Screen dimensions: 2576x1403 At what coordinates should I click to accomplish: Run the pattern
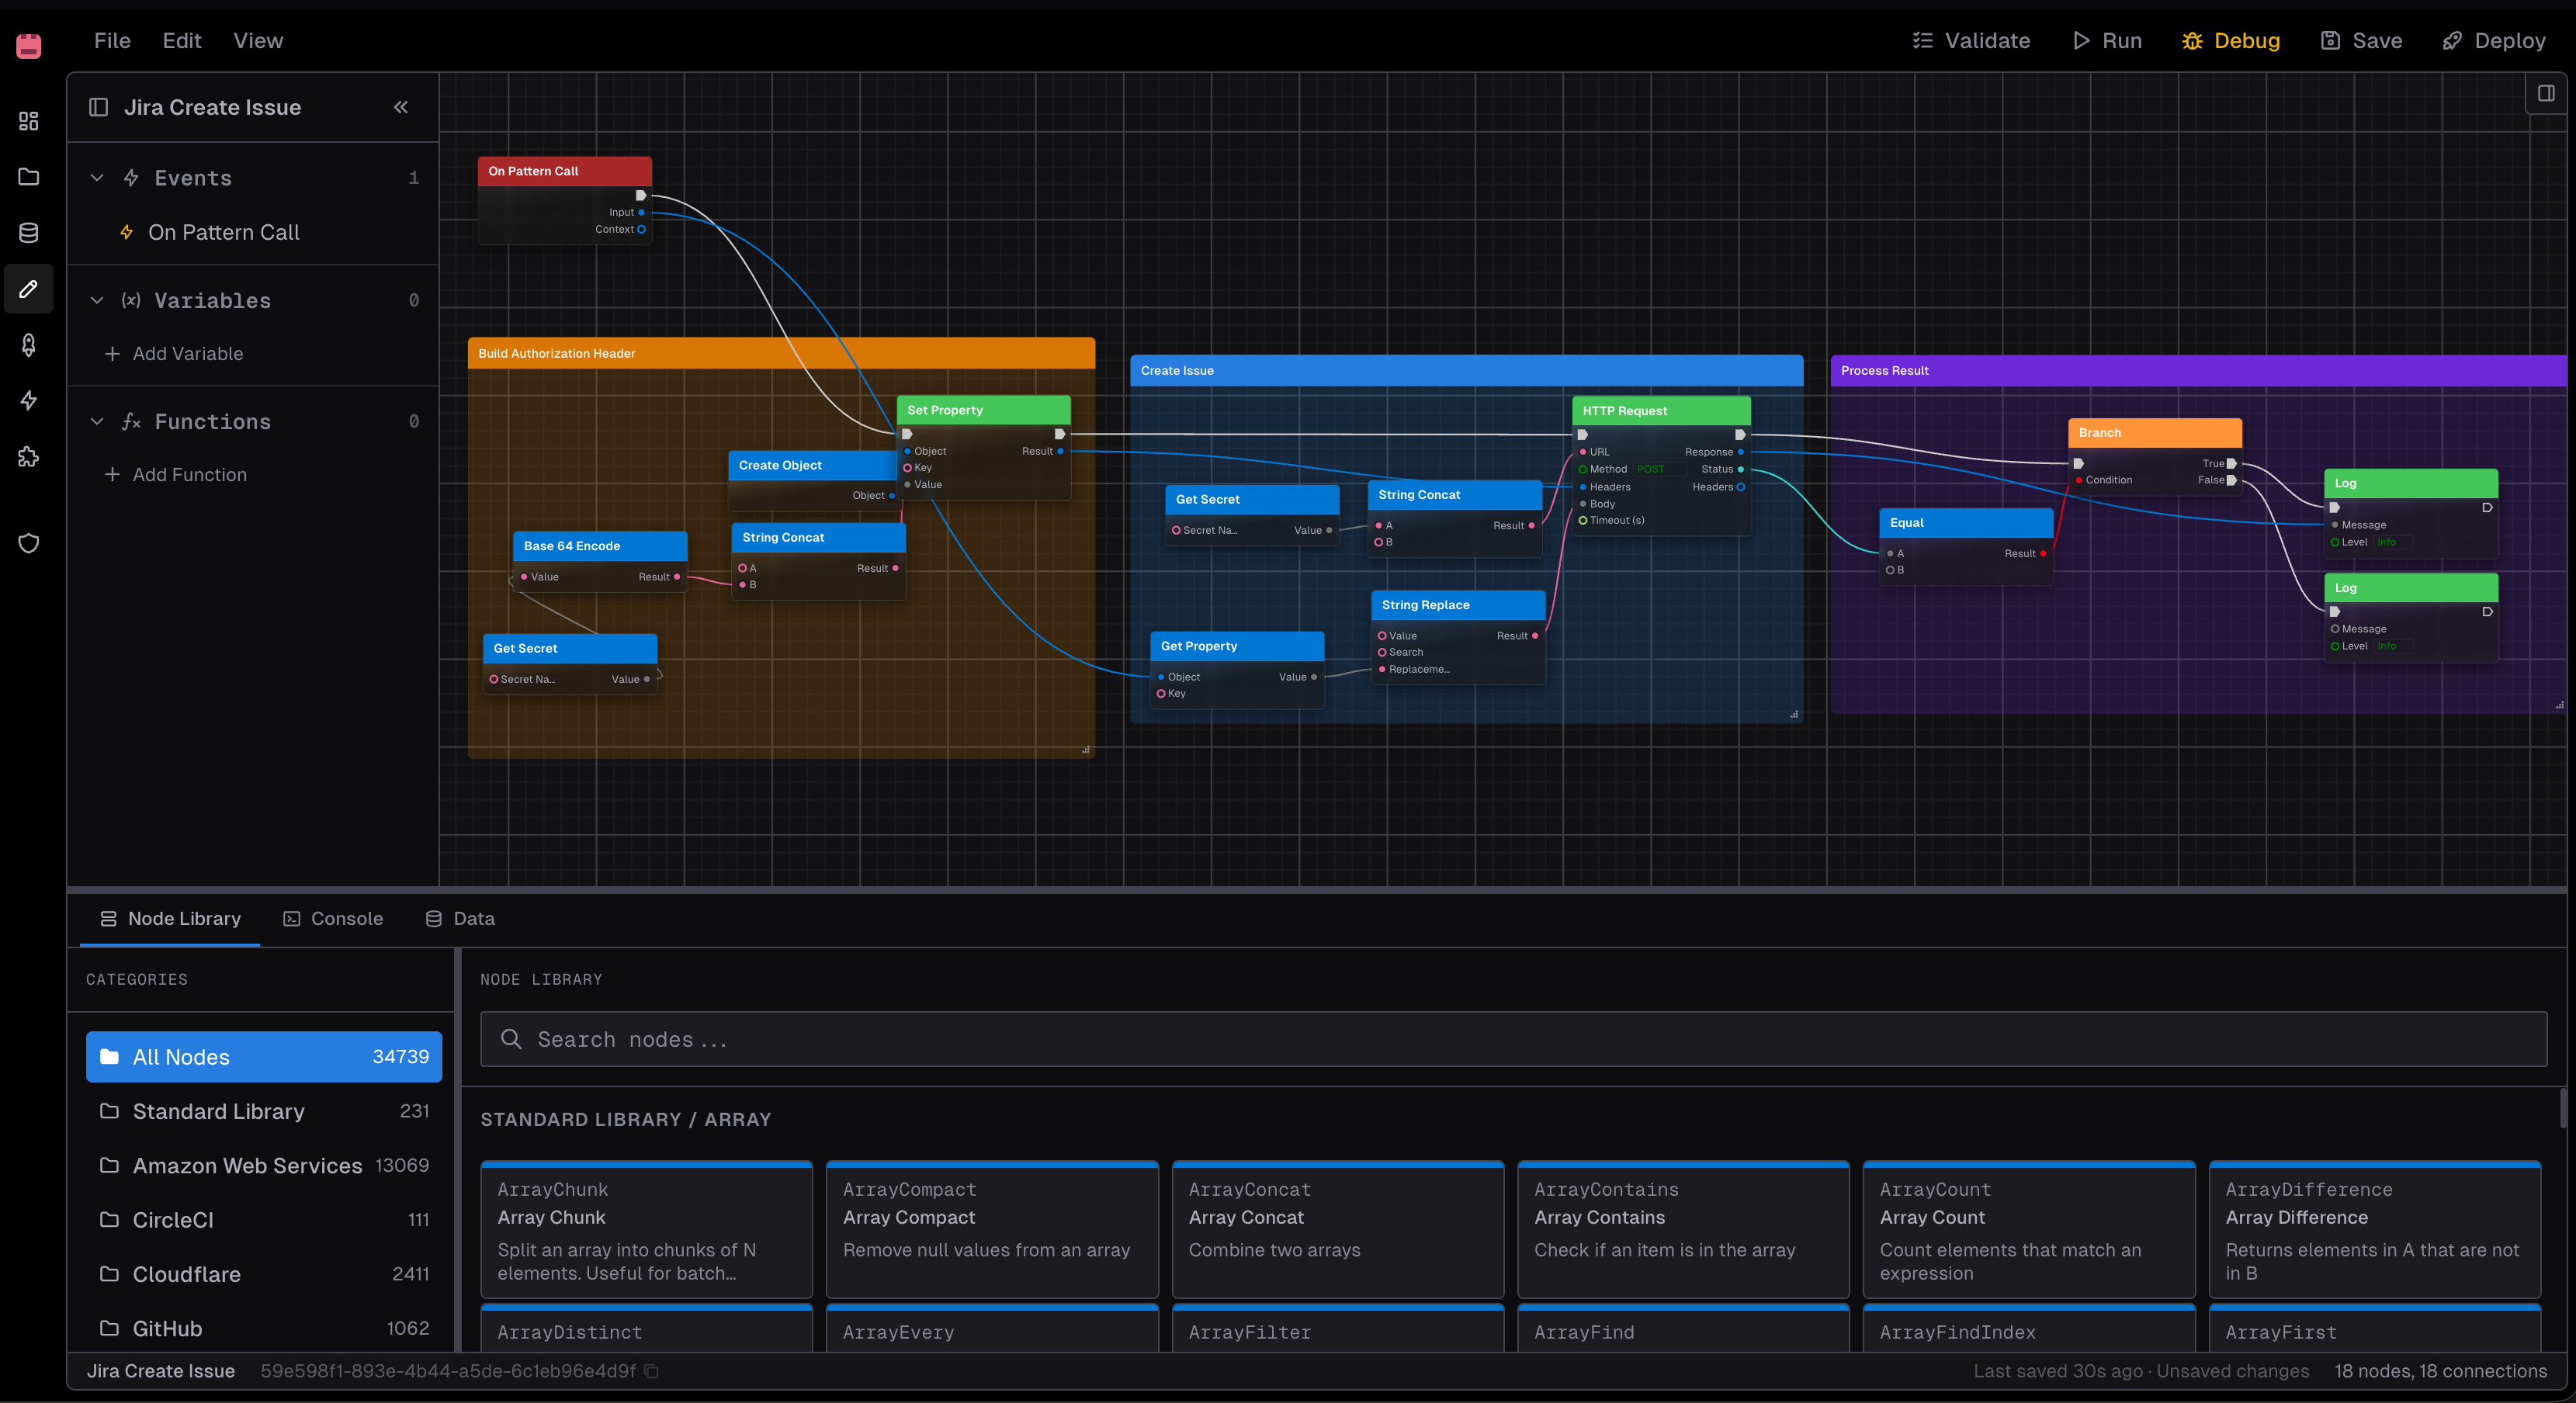(x=2107, y=41)
